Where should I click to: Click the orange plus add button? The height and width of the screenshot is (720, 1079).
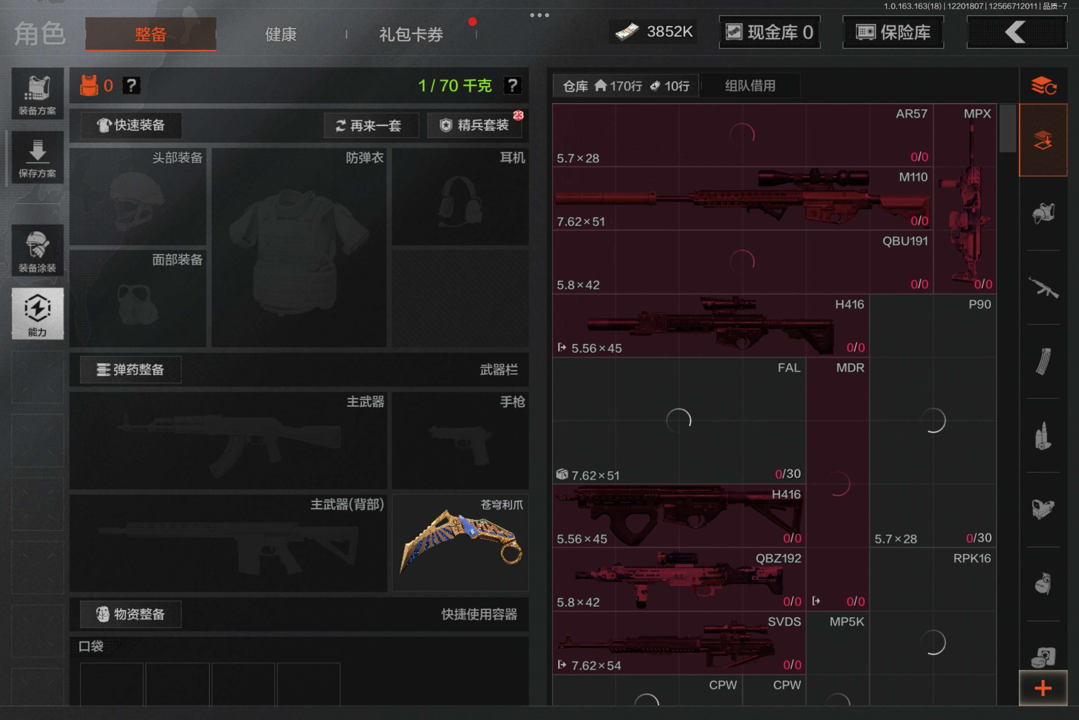point(1043,688)
